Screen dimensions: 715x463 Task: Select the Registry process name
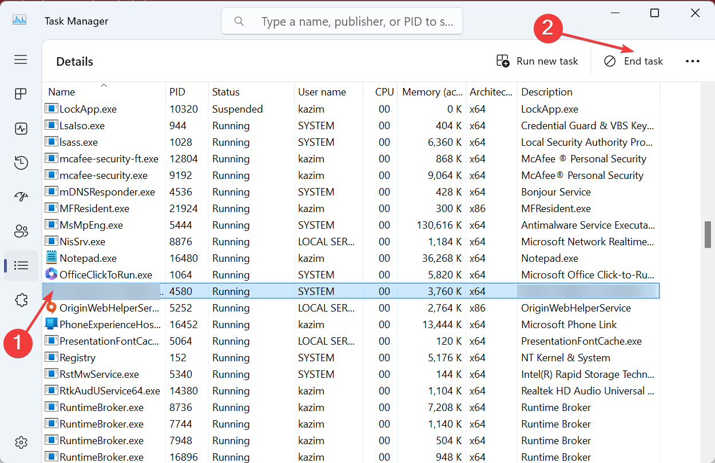click(x=77, y=358)
